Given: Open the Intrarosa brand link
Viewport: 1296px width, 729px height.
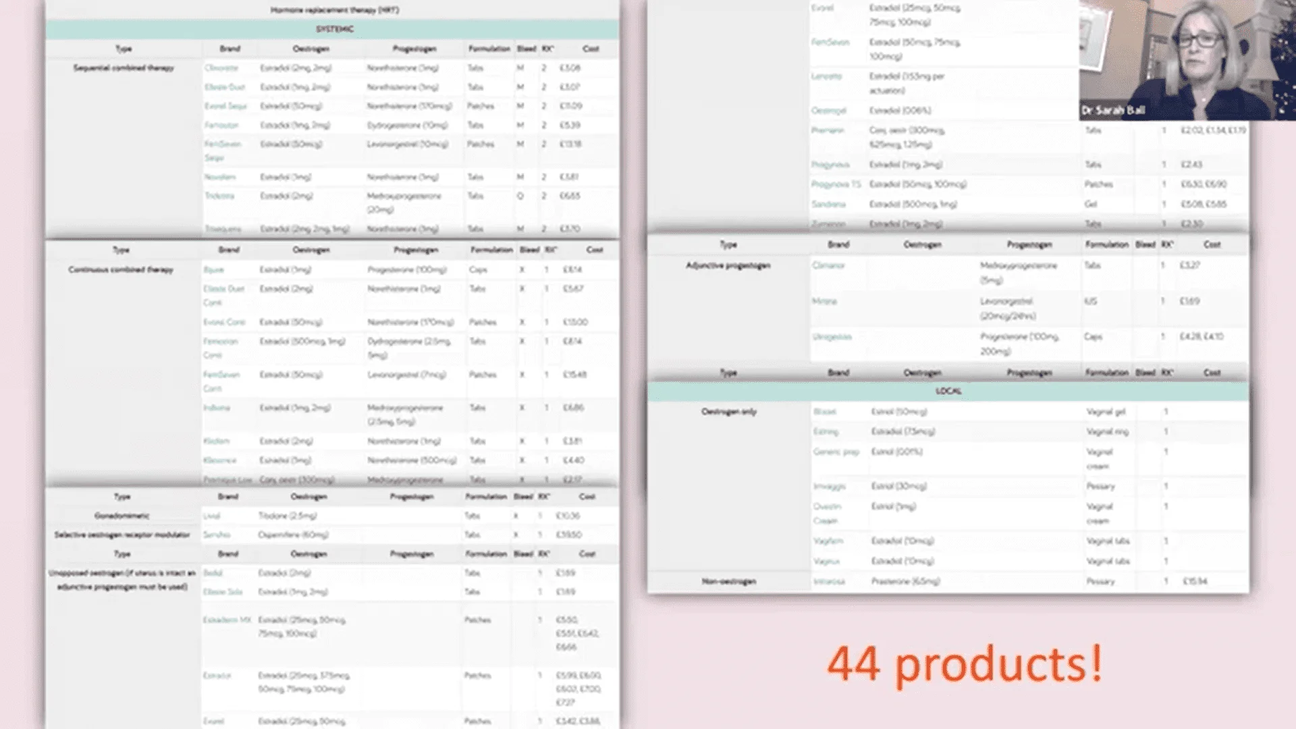Looking at the screenshot, I should tap(829, 581).
